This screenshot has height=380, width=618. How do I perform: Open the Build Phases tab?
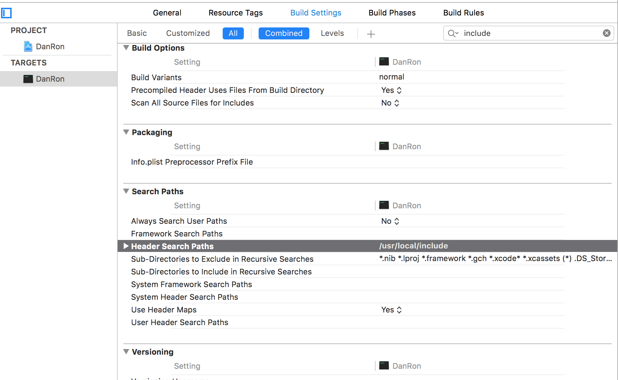point(392,13)
